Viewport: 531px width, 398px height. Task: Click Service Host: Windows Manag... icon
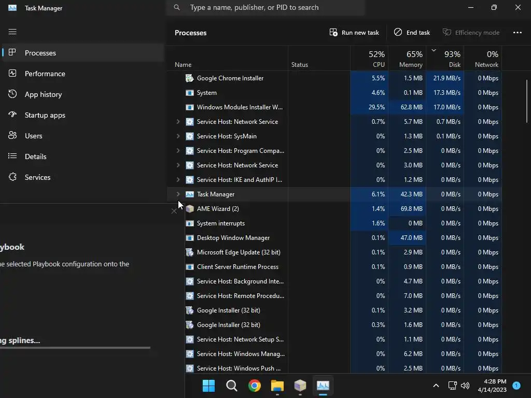tap(190, 354)
